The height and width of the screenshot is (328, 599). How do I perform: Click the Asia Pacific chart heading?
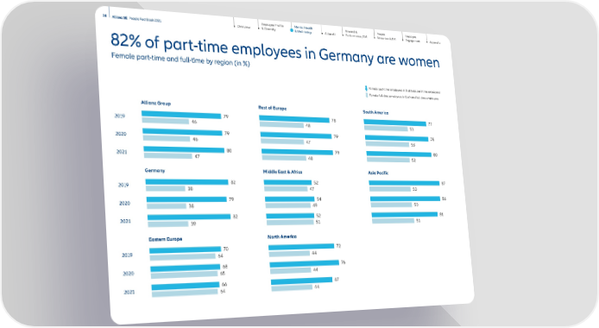[378, 173]
